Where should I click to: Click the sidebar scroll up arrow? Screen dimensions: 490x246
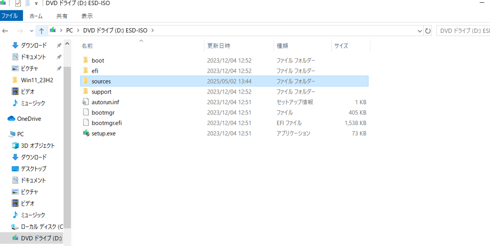tap(67, 44)
